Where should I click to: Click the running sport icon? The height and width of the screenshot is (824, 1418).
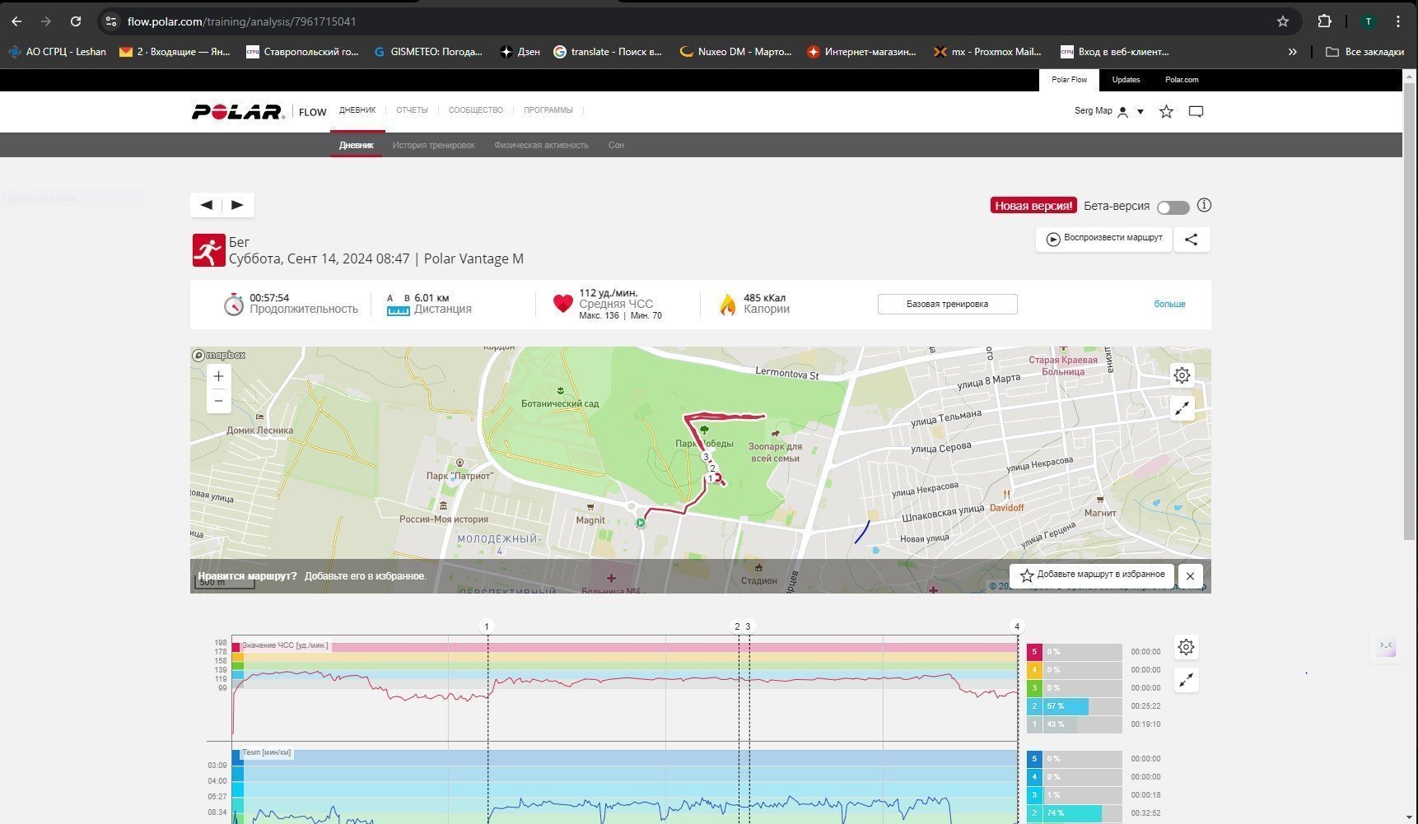pyautogui.click(x=208, y=250)
